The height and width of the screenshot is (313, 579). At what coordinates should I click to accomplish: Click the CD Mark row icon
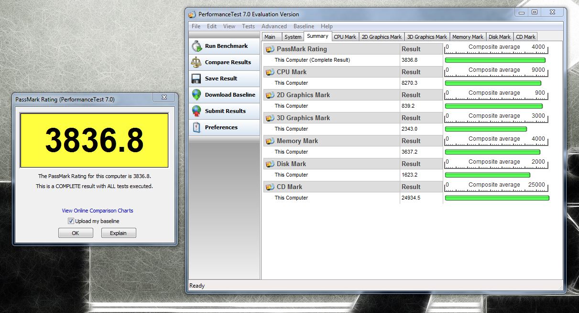pos(270,187)
